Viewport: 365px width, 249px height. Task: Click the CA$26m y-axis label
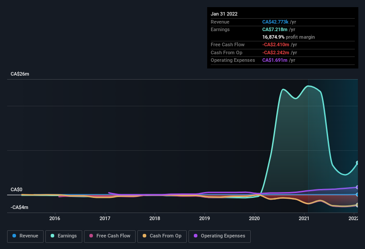(20, 74)
